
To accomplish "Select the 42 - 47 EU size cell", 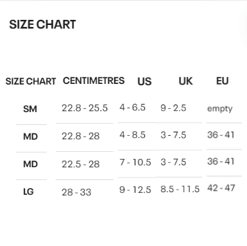I will pyautogui.click(x=221, y=188).
